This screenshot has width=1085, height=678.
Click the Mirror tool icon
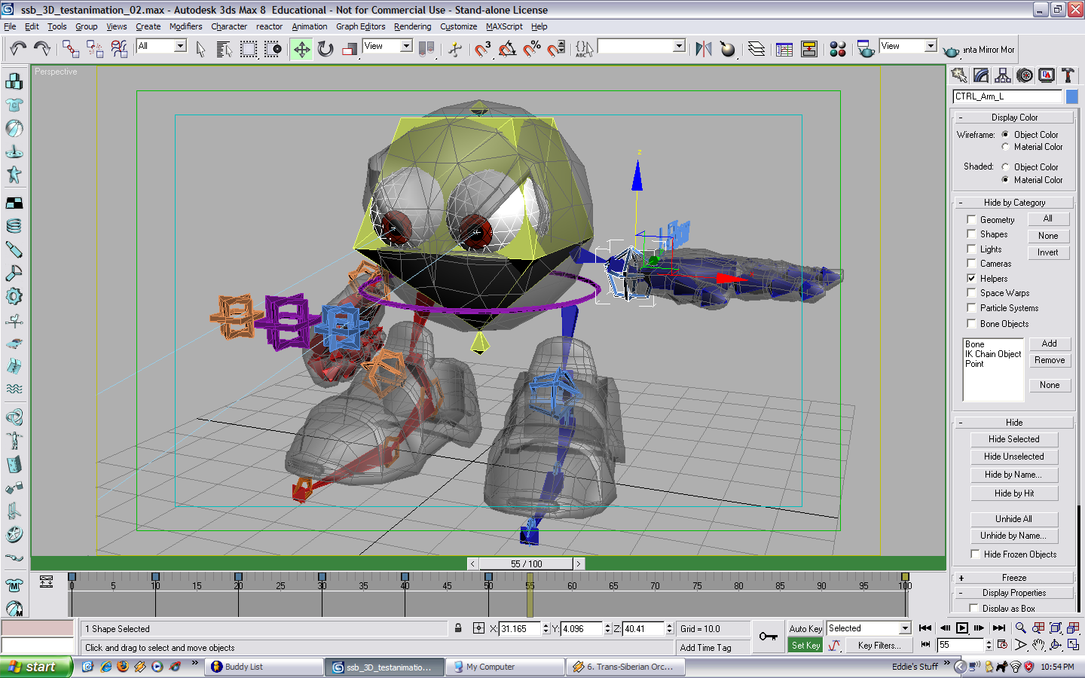704,50
